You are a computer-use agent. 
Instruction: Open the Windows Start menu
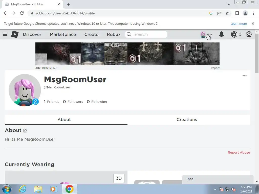[7, 189]
